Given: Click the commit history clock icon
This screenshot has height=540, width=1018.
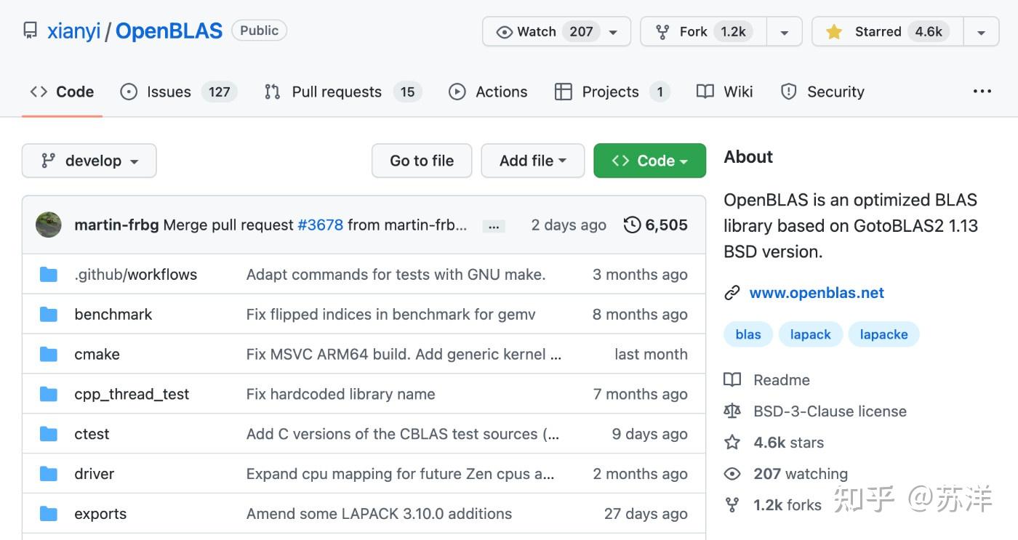Looking at the screenshot, I should 632,225.
